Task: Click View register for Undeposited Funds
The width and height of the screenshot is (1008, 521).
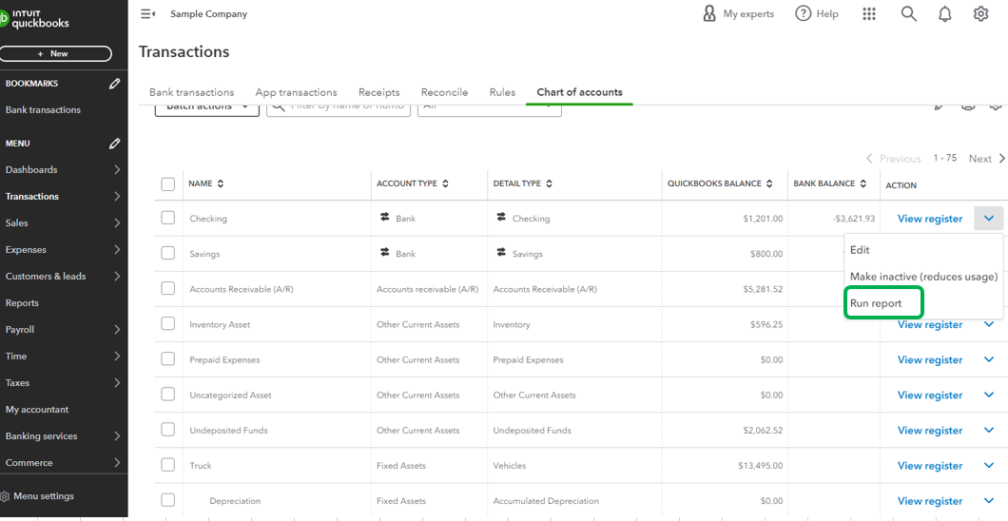Action: point(929,431)
